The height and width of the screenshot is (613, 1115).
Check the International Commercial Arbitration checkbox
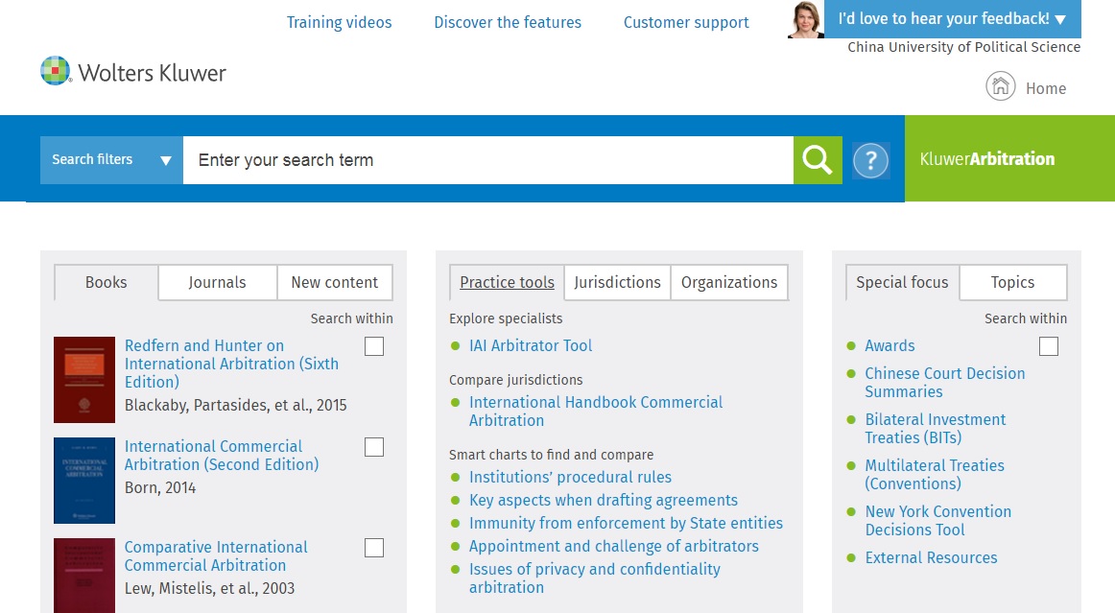pyautogui.click(x=374, y=447)
